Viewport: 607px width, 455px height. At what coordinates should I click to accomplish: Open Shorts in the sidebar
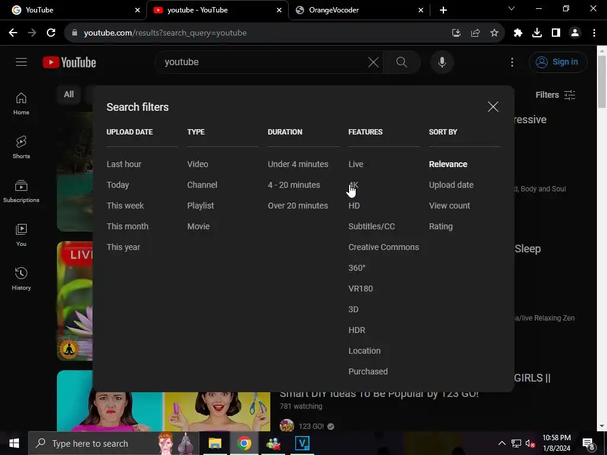point(21,148)
